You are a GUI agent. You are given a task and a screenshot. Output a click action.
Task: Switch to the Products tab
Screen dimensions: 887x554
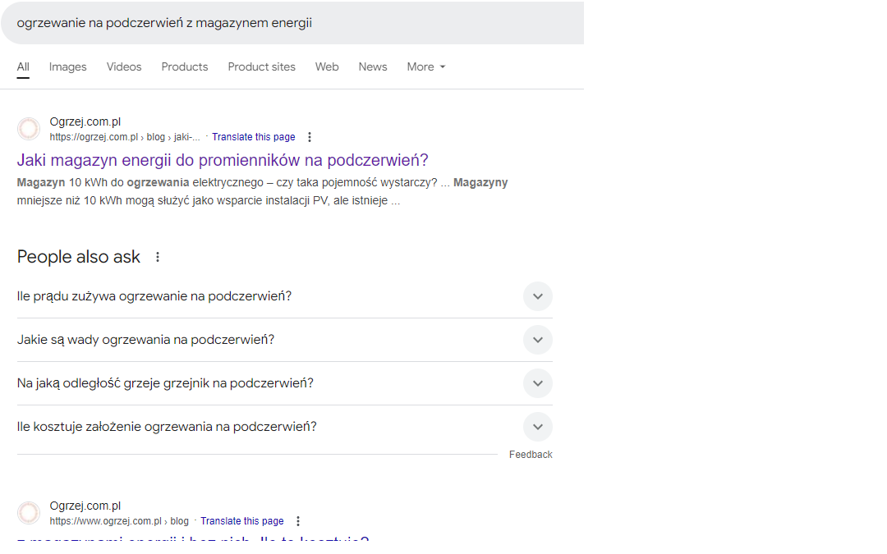point(185,67)
